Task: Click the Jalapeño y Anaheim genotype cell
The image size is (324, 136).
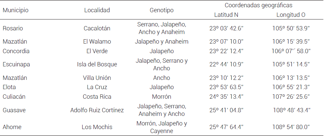Action: [x=162, y=42]
